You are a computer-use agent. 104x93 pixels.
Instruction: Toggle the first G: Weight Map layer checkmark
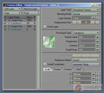coord(5,20)
